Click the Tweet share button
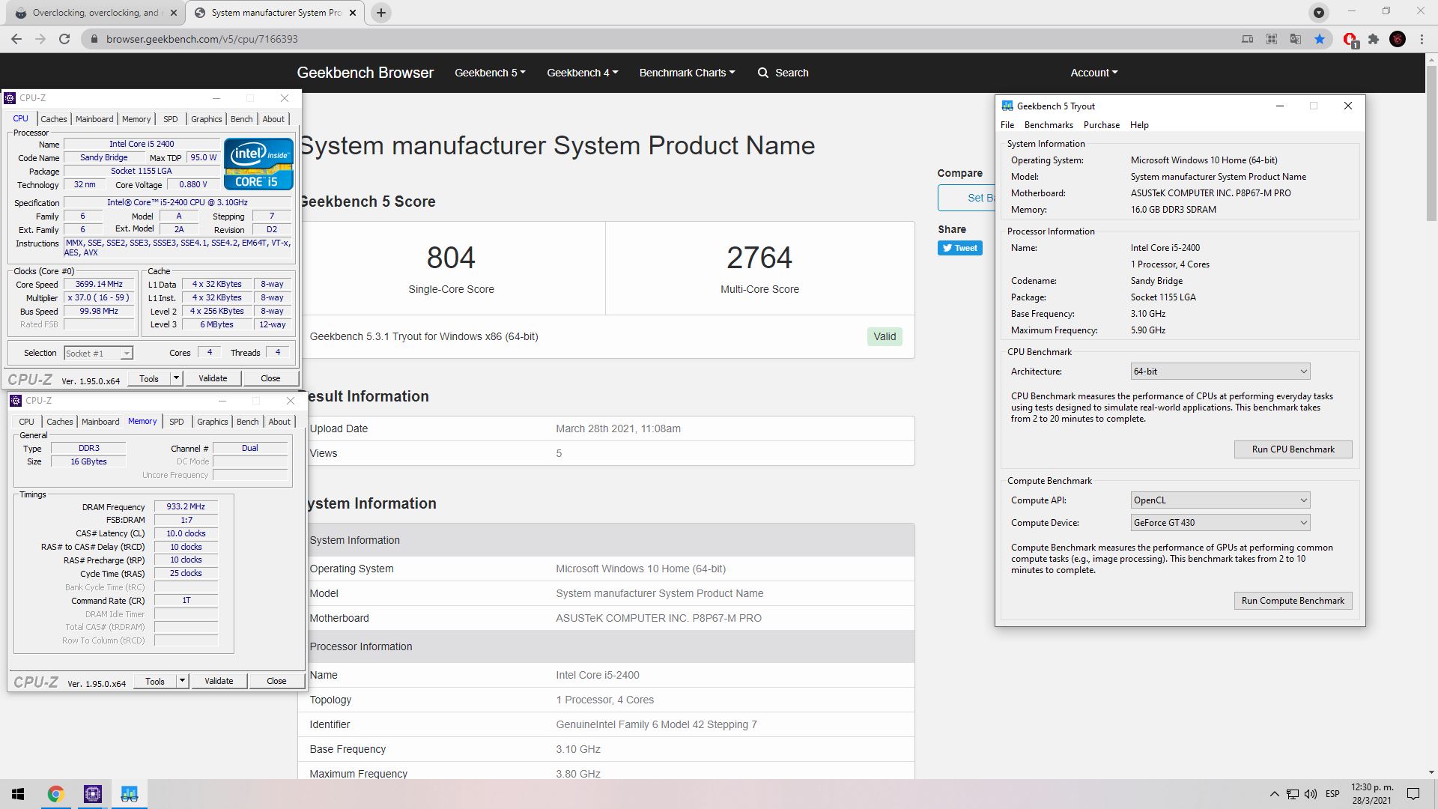Screen dimensions: 1438x809 (959, 248)
